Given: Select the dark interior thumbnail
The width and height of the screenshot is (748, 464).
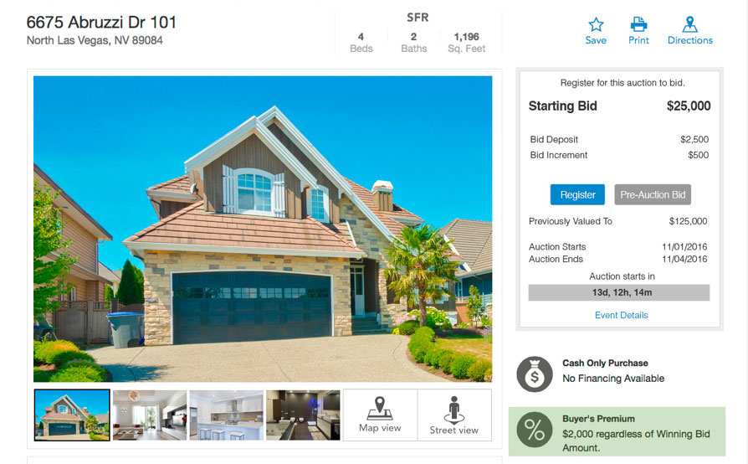Looking at the screenshot, I should click(303, 415).
